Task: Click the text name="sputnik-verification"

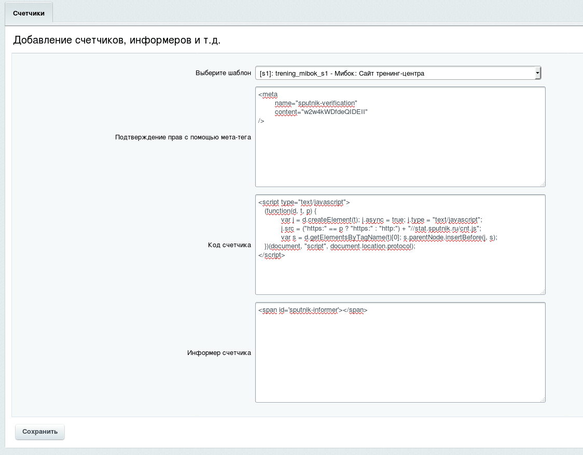Action: 316,103
